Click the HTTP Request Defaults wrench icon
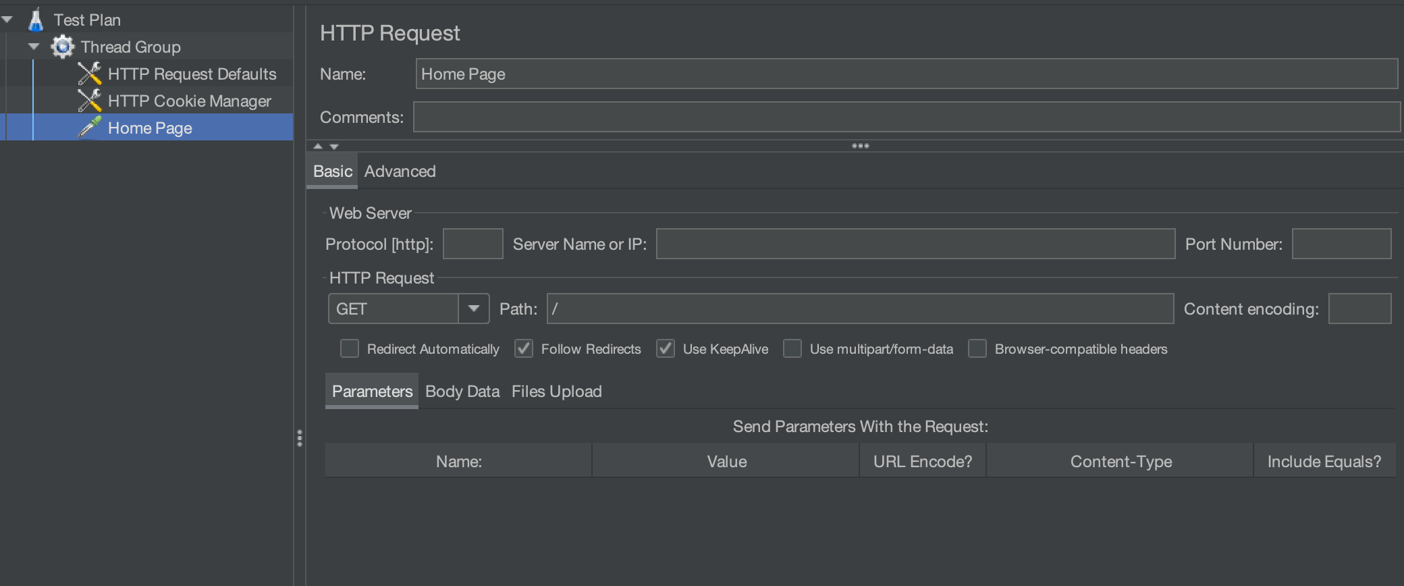The height and width of the screenshot is (586, 1404). pos(90,74)
